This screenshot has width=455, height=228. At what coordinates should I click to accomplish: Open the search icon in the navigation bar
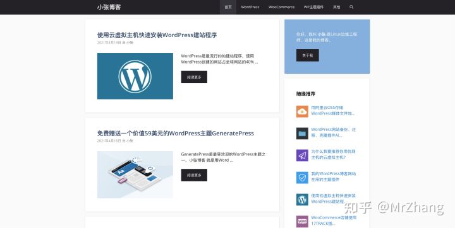coord(351,7)
